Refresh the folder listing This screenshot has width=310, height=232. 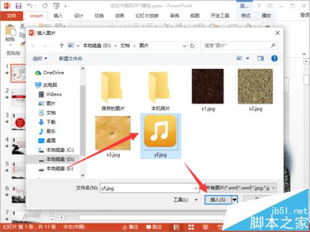click(192, 45)
